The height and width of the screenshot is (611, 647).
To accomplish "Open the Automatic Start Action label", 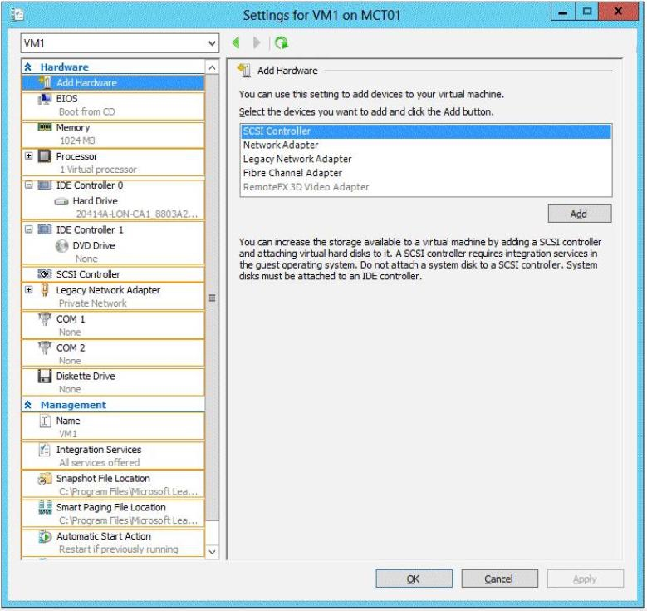I will 104,536.
